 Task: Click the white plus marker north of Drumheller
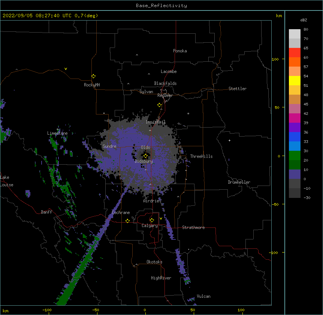229,140
